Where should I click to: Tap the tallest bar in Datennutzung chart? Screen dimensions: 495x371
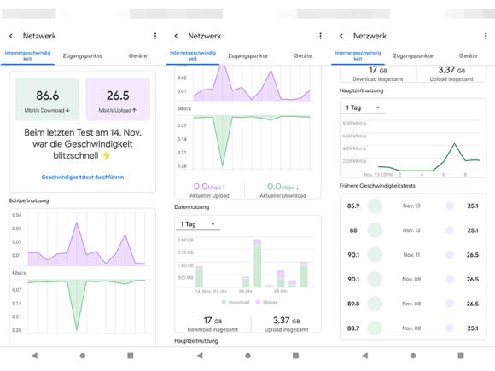pos(258,263)
